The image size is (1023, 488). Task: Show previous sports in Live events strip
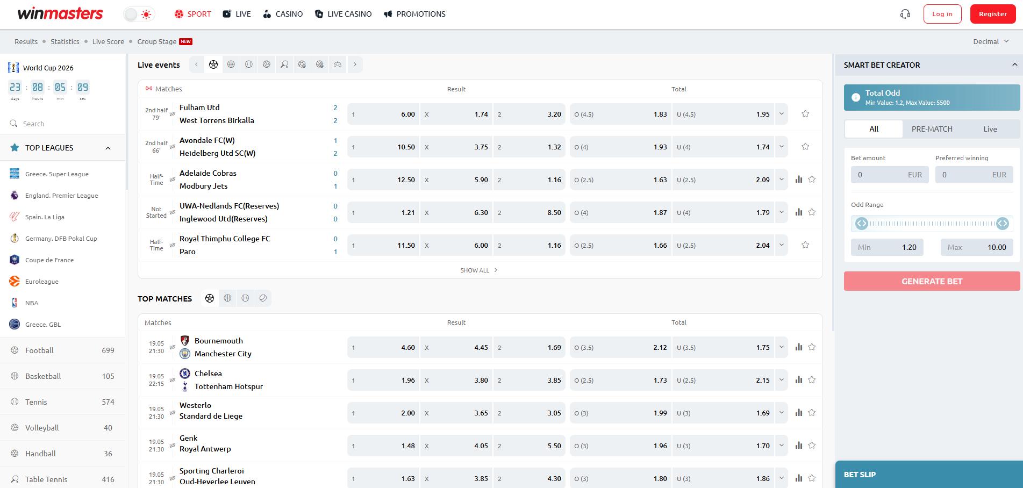click(197, 64)
